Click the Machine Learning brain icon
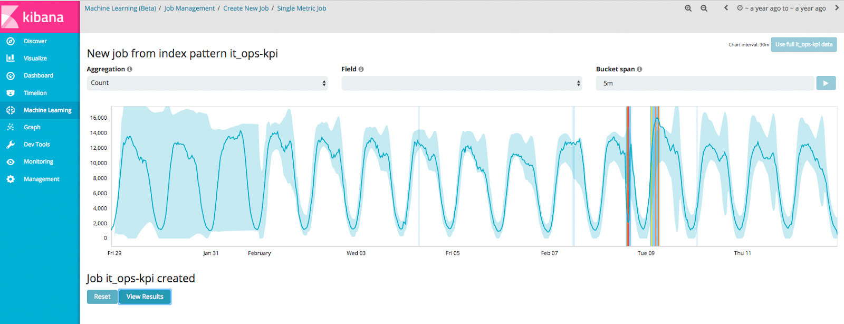The image size is (844, 324). (11, 110)
